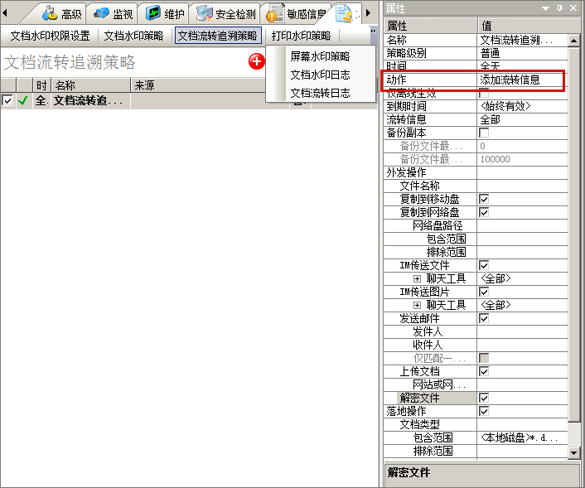Select 屏幕水印策略 from the overflow menu

pos(320,56)
